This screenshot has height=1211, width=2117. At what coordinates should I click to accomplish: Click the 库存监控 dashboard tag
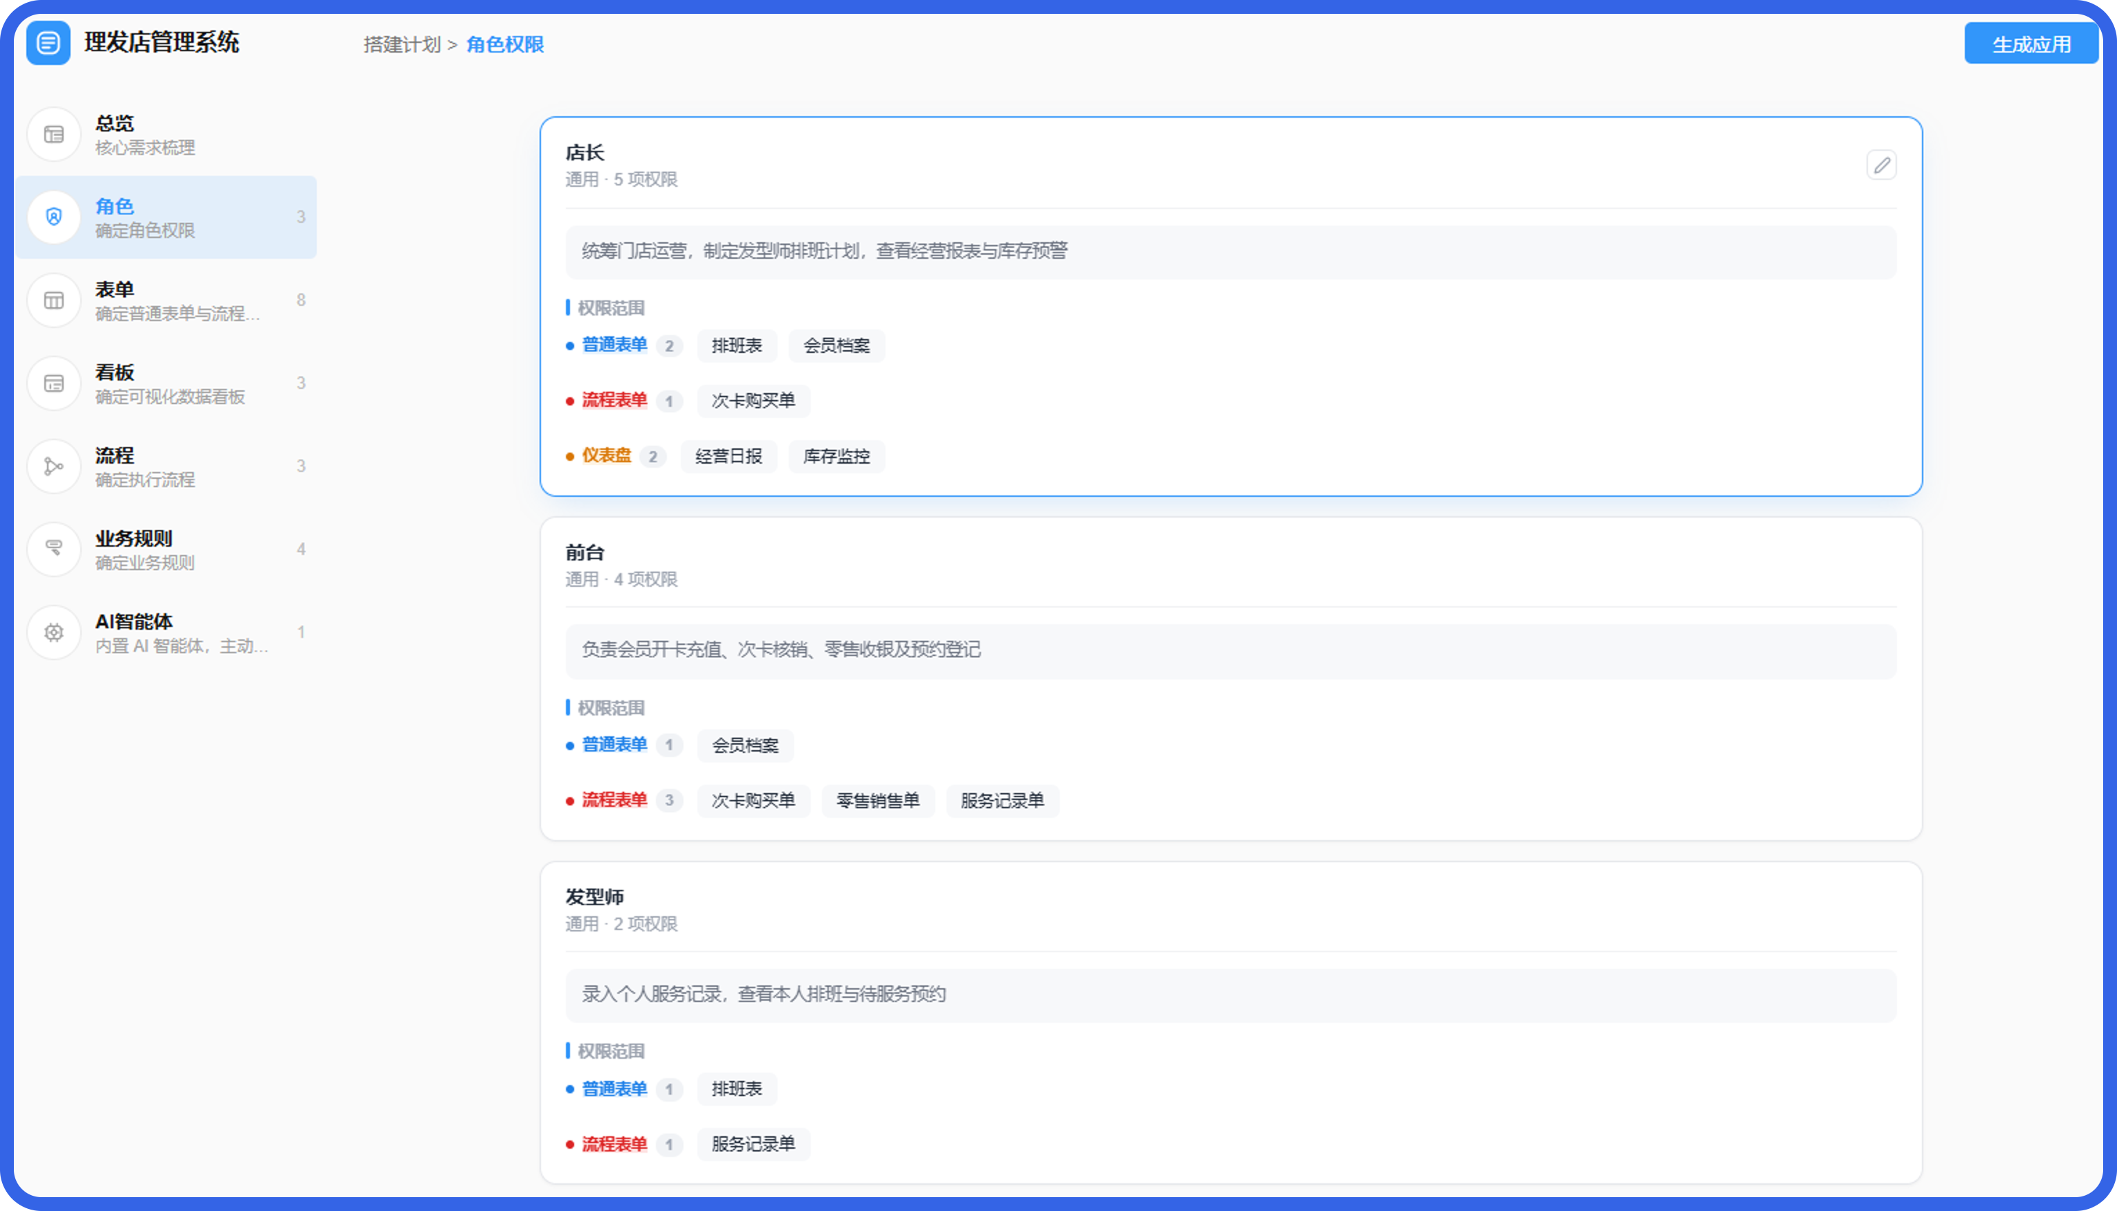836,457
